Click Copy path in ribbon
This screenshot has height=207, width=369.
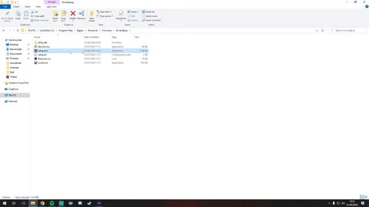click(37, 16)
